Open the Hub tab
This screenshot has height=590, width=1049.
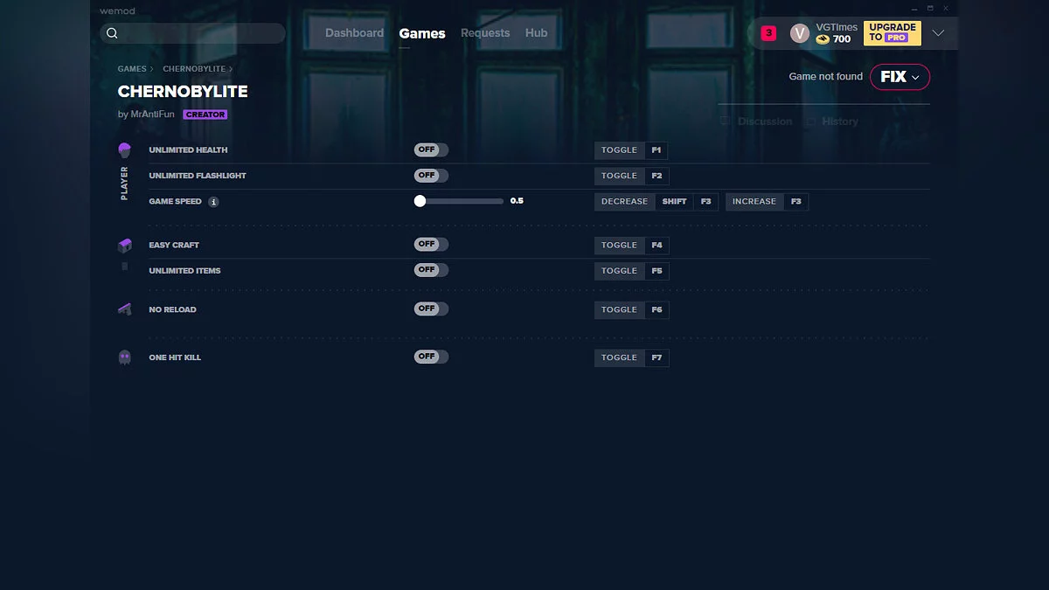point(536,33)
